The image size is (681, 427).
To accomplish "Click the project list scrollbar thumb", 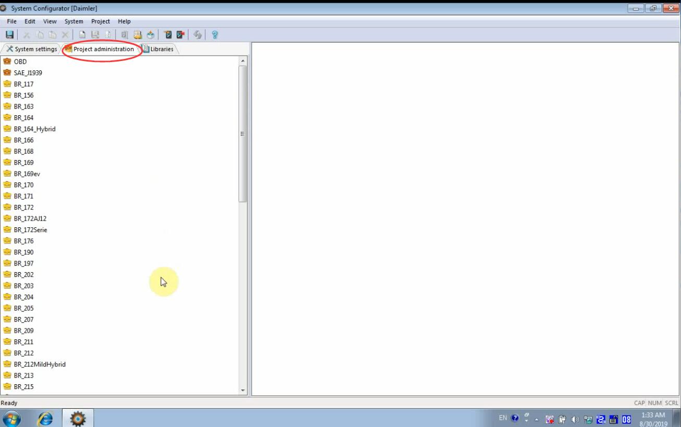I will [x=242, y=133].
